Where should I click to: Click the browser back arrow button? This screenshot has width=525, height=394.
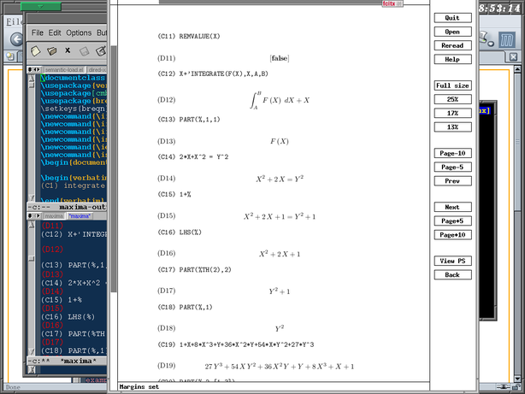pyautogui.click(x=17, y=39)
